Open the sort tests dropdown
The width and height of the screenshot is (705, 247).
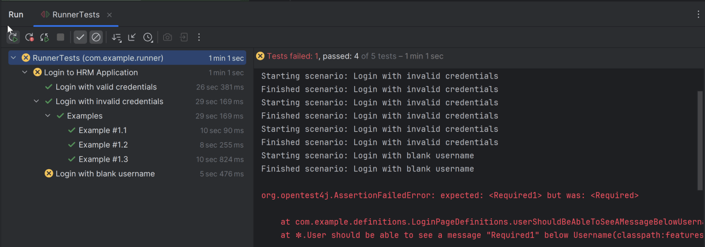coord(116,37)
